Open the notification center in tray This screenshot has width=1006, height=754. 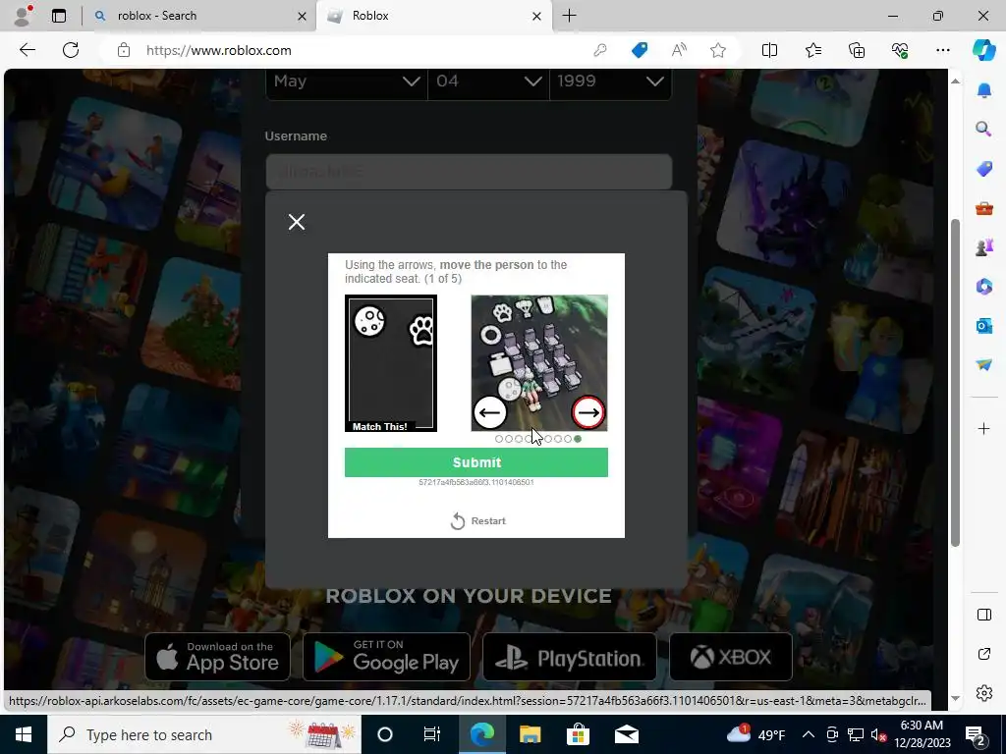976,734
